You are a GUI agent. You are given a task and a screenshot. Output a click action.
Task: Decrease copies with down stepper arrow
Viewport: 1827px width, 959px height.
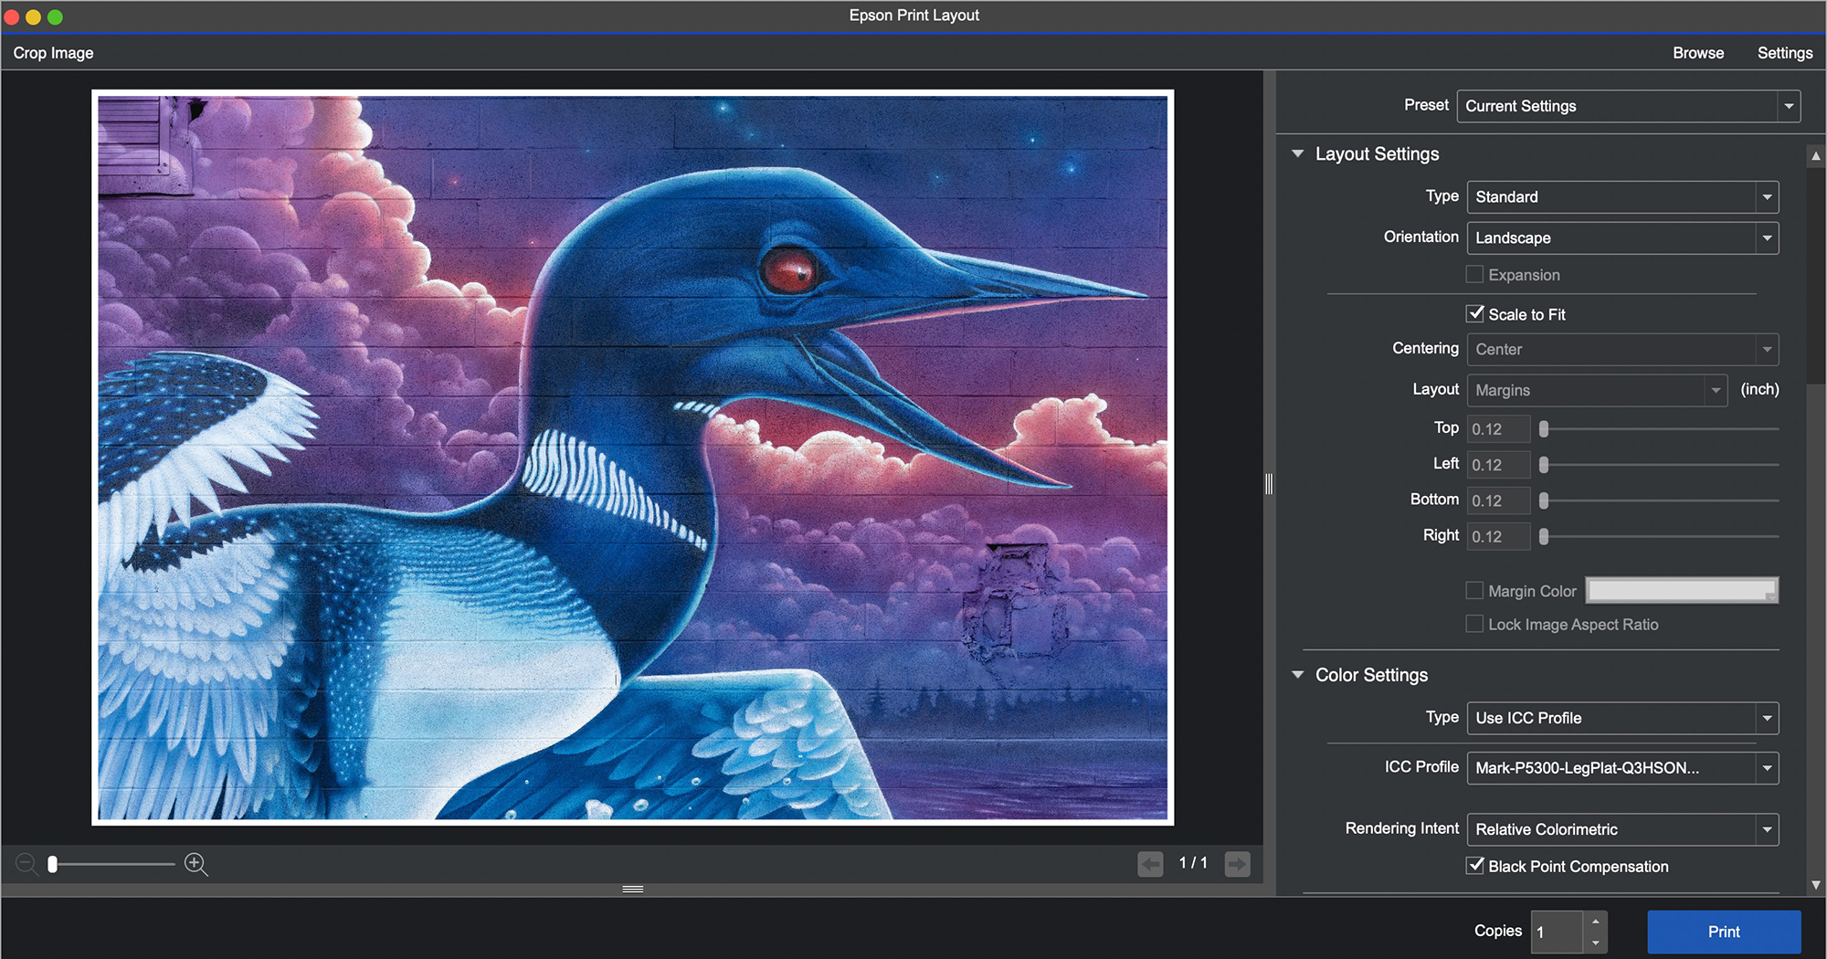(x=1596, y=943)
